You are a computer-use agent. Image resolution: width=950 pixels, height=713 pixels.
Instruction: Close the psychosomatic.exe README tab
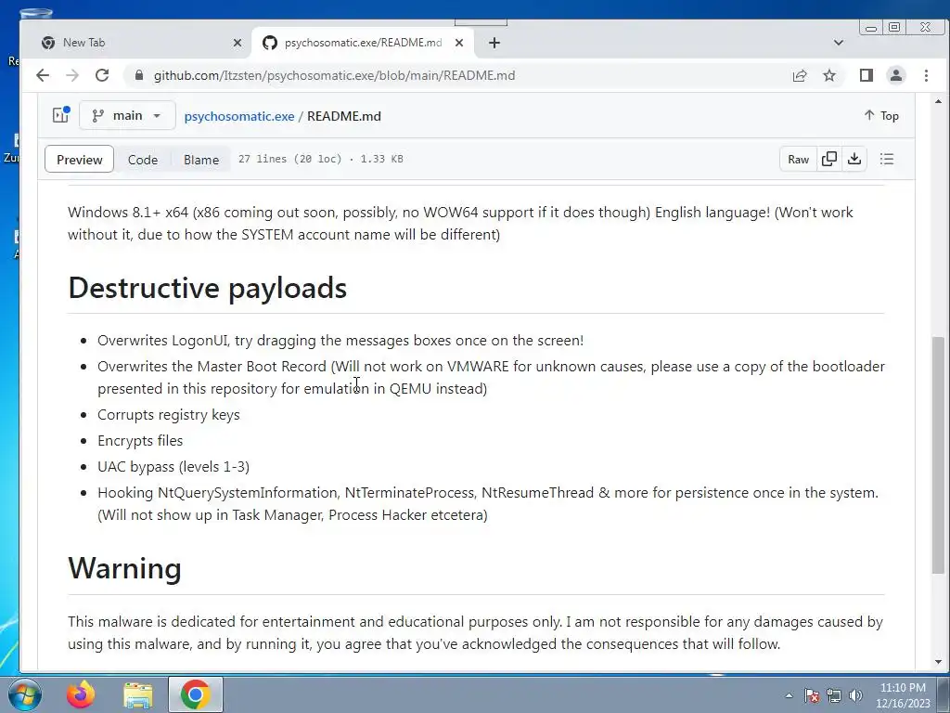[459, 43]
